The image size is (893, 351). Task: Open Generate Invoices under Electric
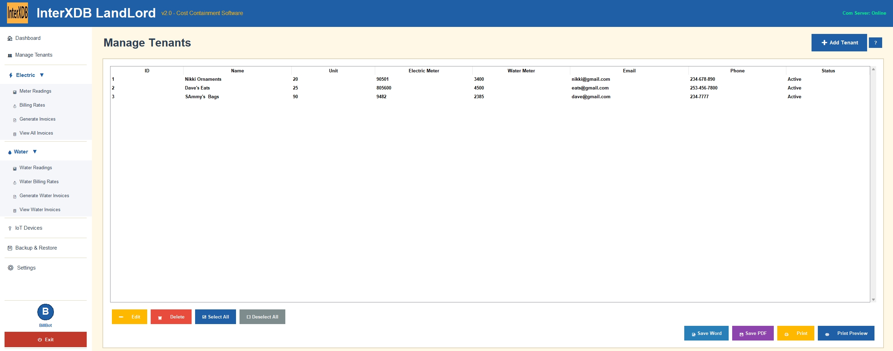[37, 119]
